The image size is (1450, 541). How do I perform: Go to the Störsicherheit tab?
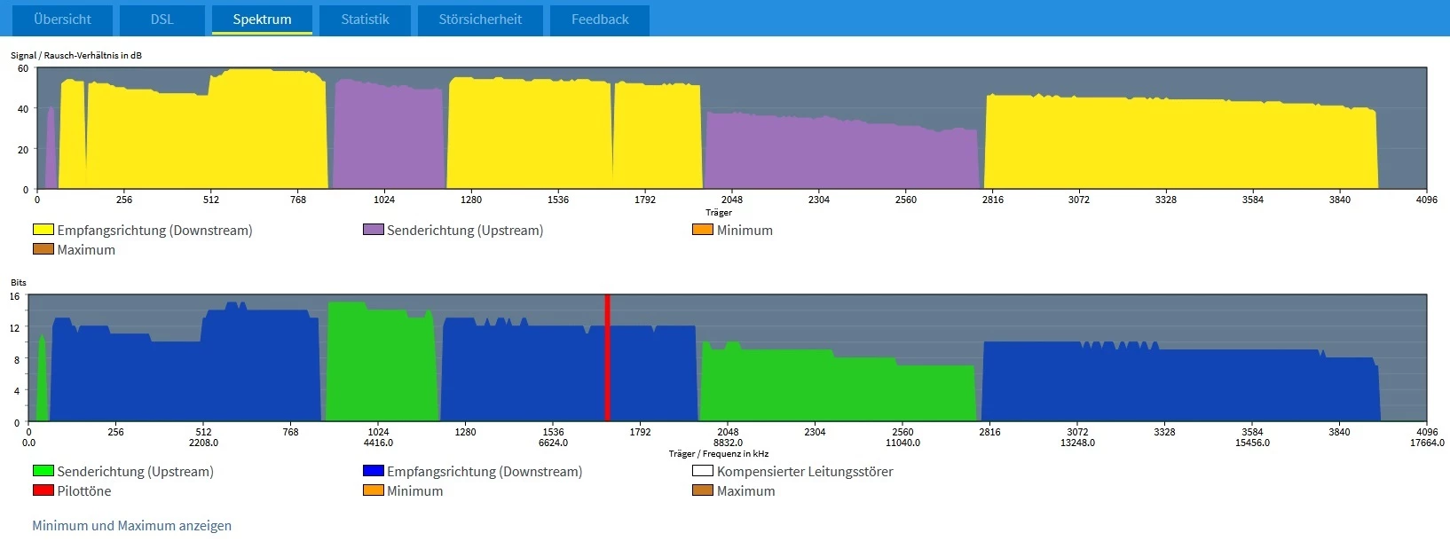tap(480, 20)
